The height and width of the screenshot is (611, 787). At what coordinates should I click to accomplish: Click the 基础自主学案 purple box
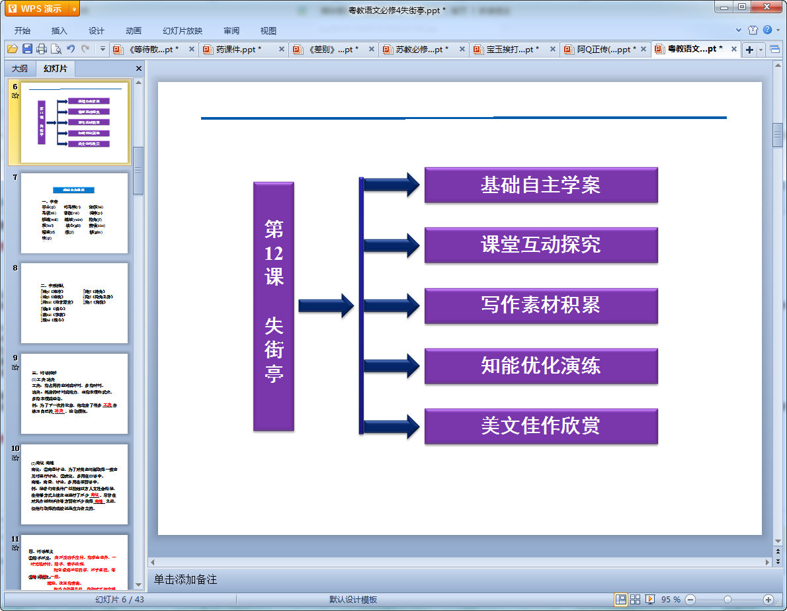point(541,185)
